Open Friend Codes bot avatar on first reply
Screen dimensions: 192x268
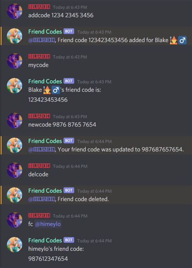click(x=15, y=36)
